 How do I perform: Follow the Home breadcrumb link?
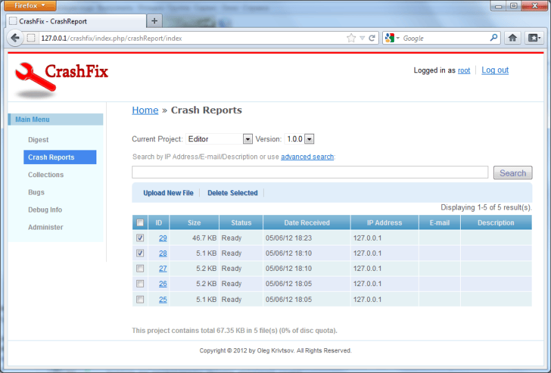click(x=145, y=110)
